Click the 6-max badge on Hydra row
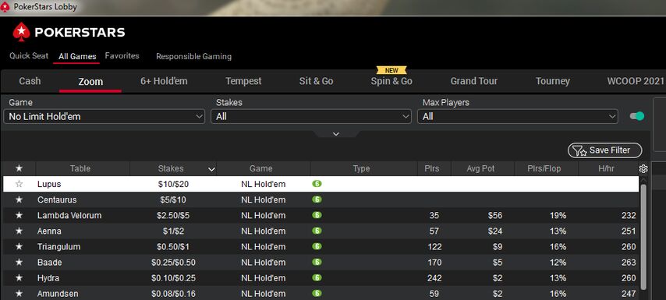 click(317, 278)
